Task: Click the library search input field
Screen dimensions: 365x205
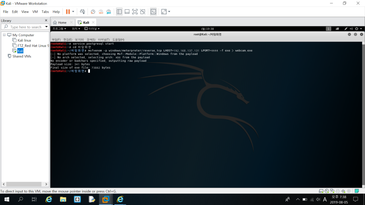Action: coord(26,27)
